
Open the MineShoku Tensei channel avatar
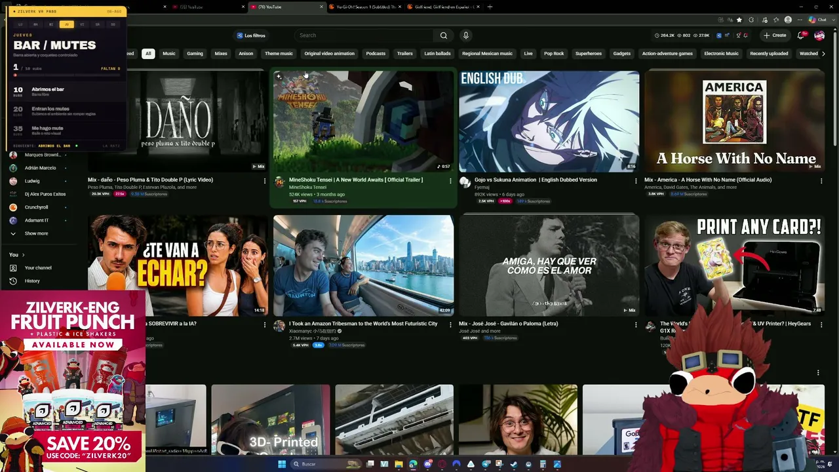[280, 182]
